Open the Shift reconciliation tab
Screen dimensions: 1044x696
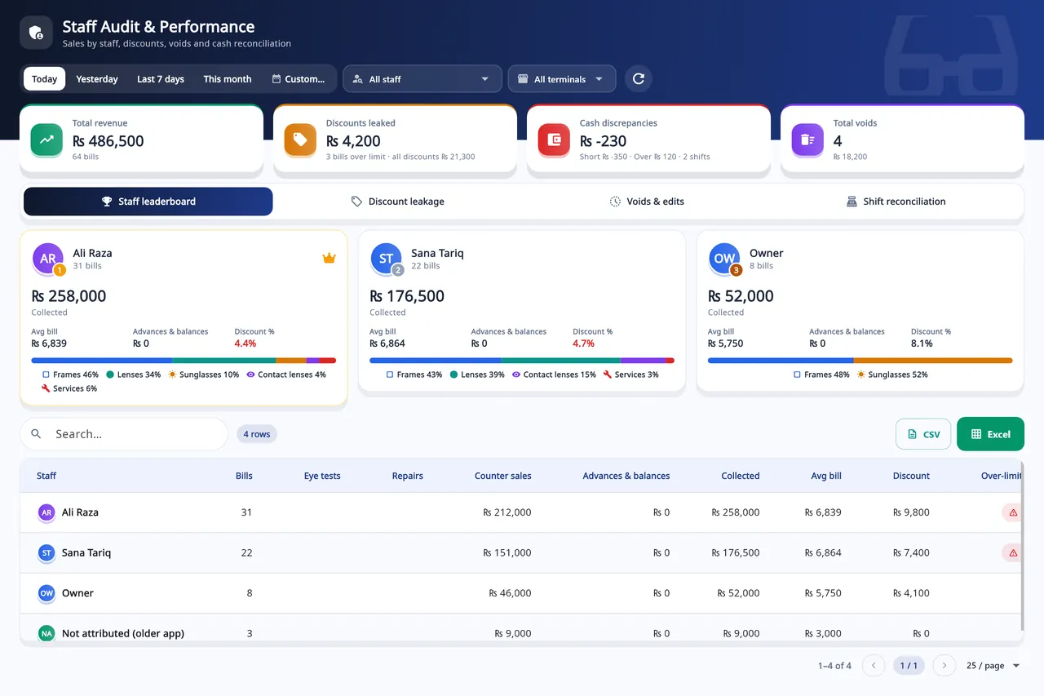click(x=896, y=202)
